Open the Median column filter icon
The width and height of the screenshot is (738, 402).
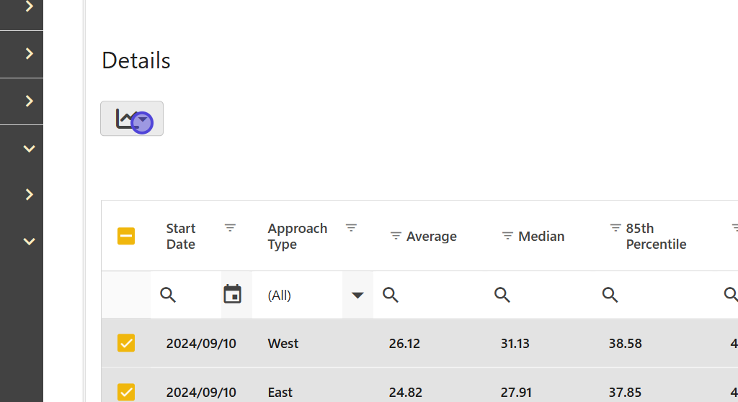(507, 237)
